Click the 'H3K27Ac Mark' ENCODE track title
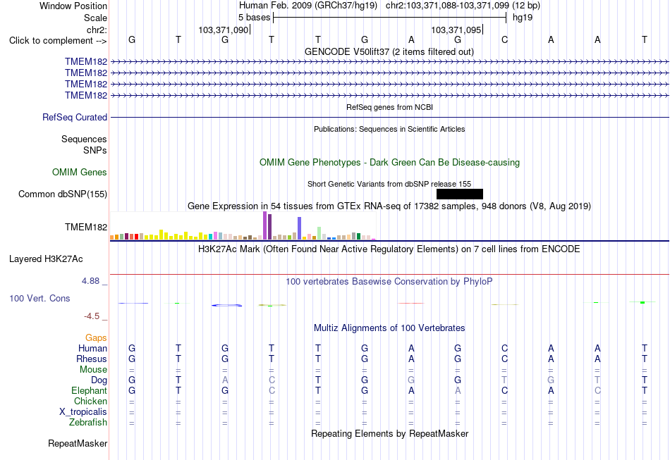670x460 pixels. click(389, 249)
